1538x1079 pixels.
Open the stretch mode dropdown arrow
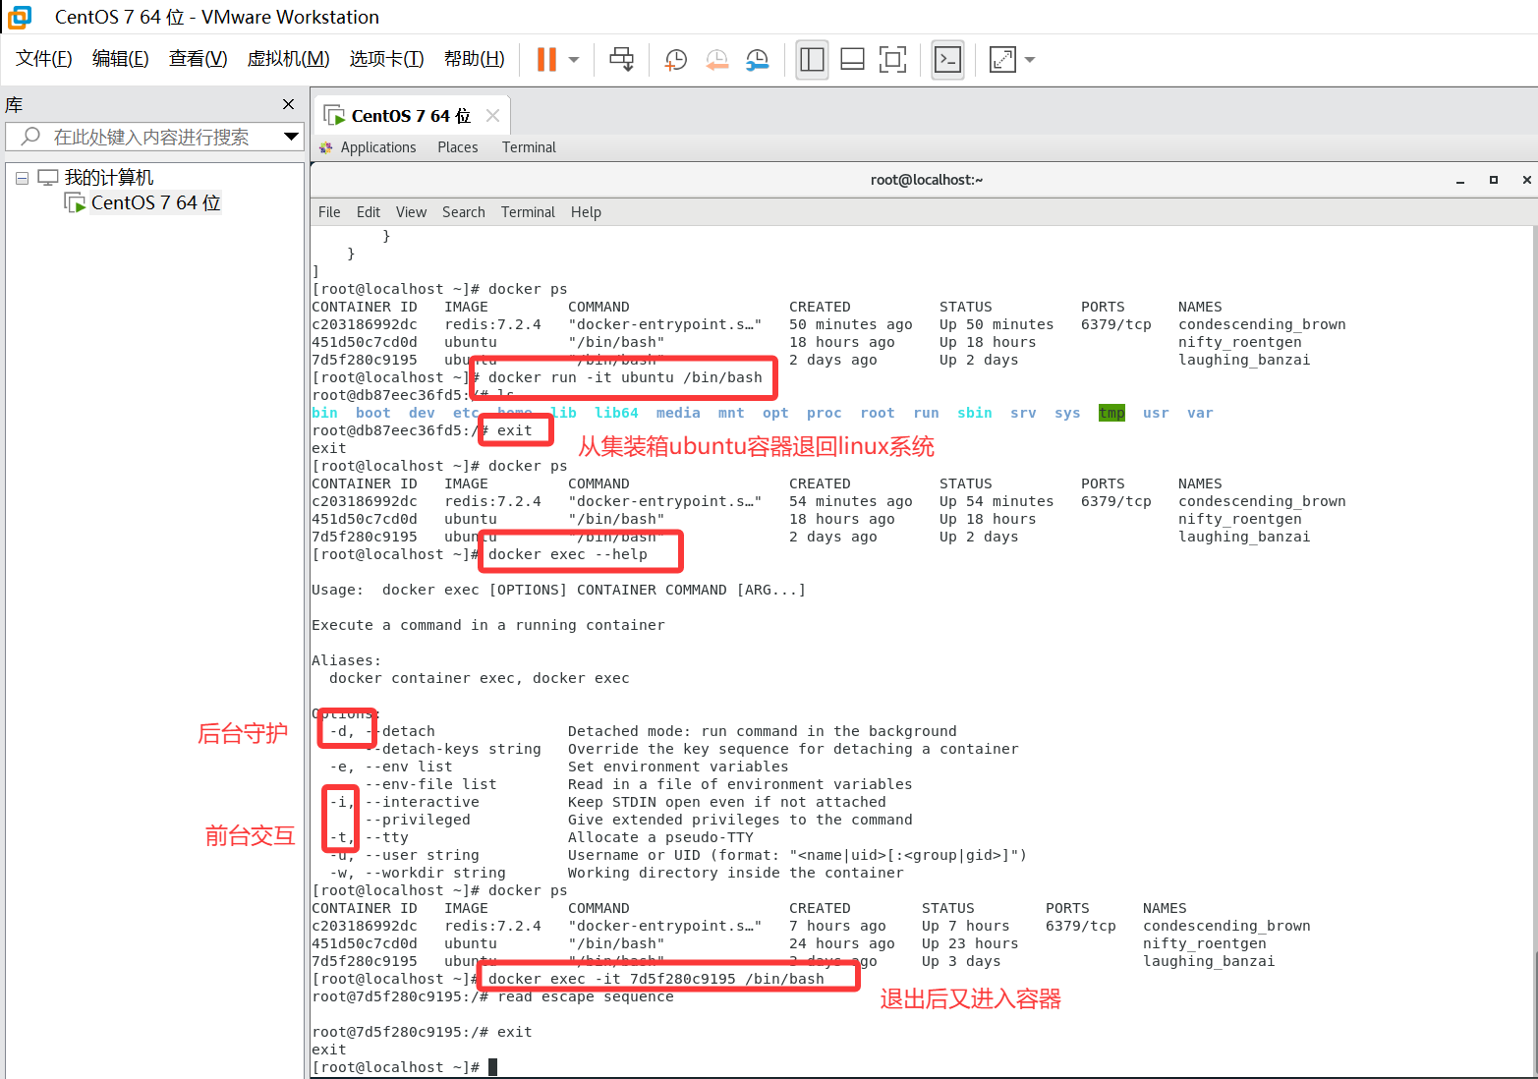1029,59
